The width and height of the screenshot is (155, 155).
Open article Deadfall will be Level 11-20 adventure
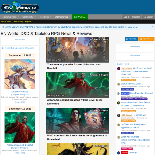[x=75, y=102]
